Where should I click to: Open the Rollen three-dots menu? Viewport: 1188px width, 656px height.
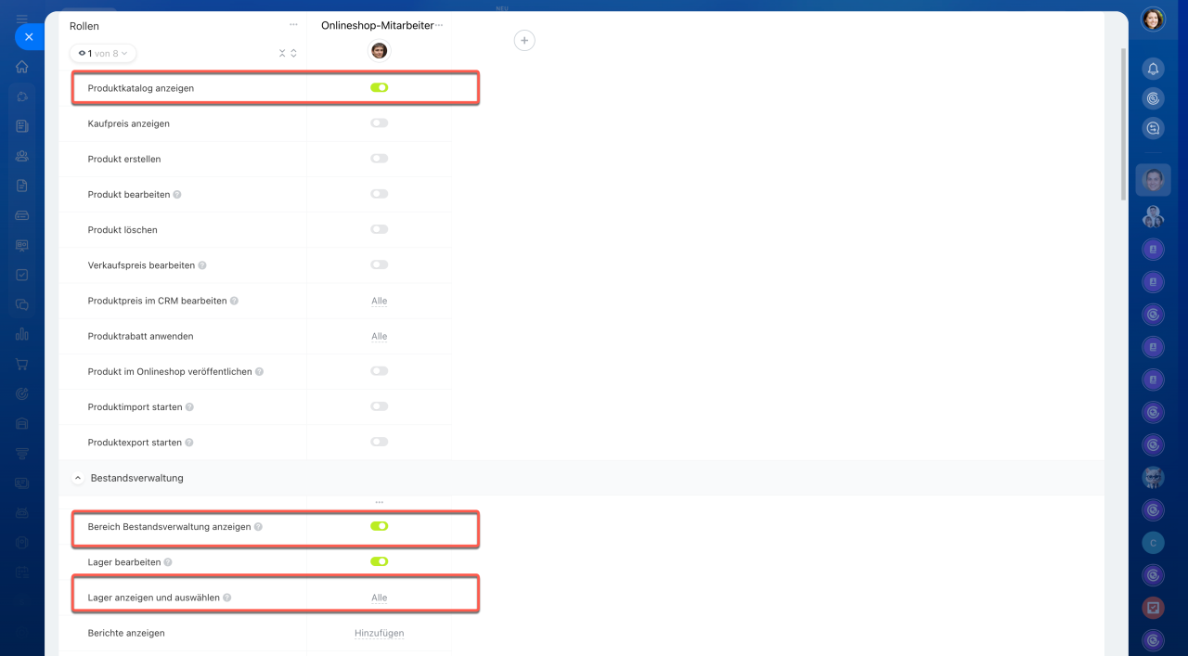click(293, 25)
